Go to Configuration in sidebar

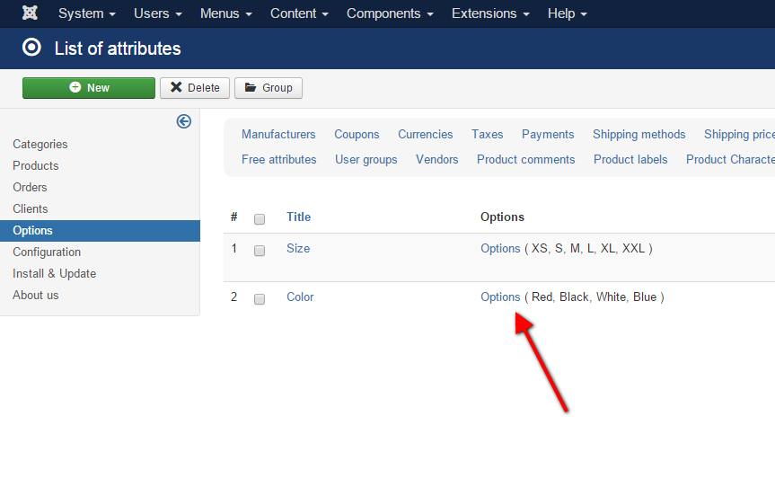(47, 252)
